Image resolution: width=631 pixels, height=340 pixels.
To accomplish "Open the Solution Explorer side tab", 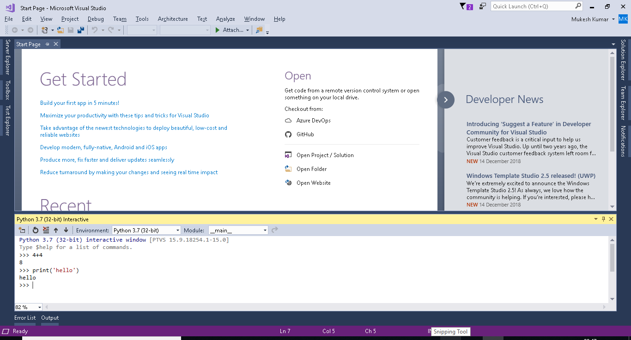I will [x=623, y=60].
